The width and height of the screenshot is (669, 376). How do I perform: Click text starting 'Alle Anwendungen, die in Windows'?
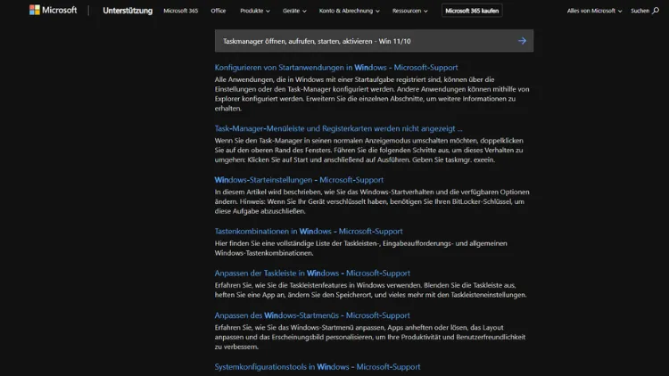[372, 94]
